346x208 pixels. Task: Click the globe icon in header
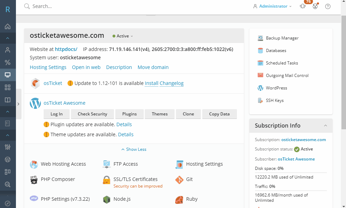pos(315,6)
